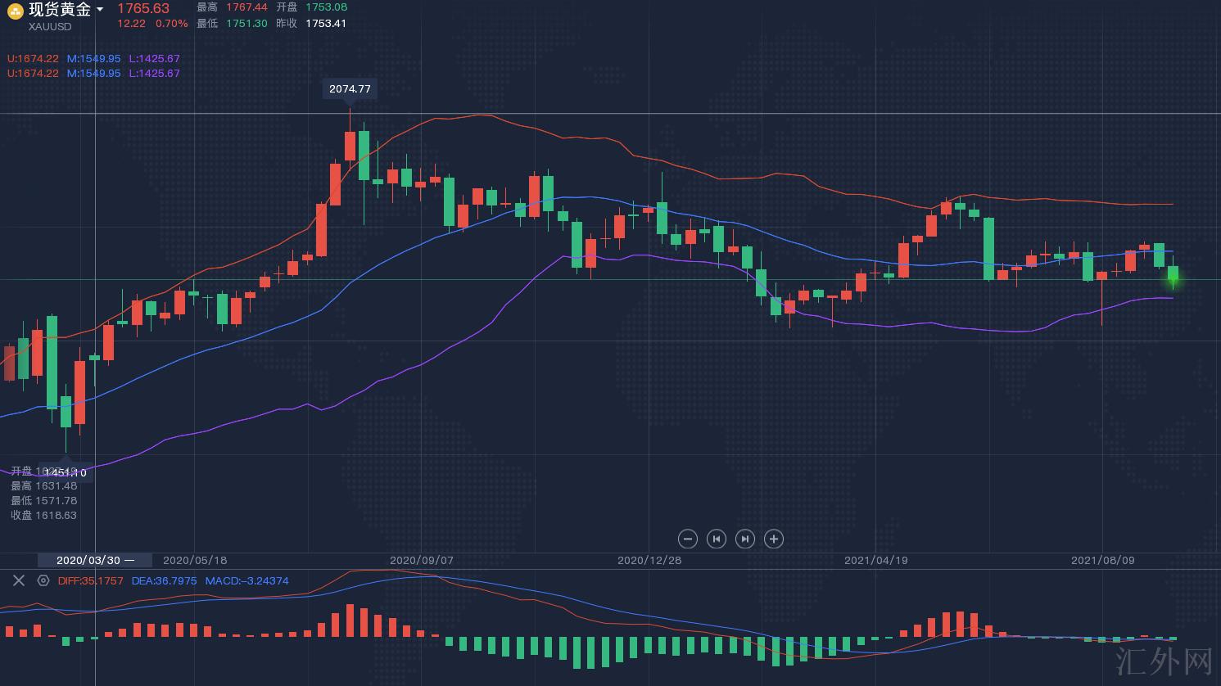The width and height of the screenshot is (1221, 686).
Task: Close the MACD indicator panel
Action: point(19,580)
